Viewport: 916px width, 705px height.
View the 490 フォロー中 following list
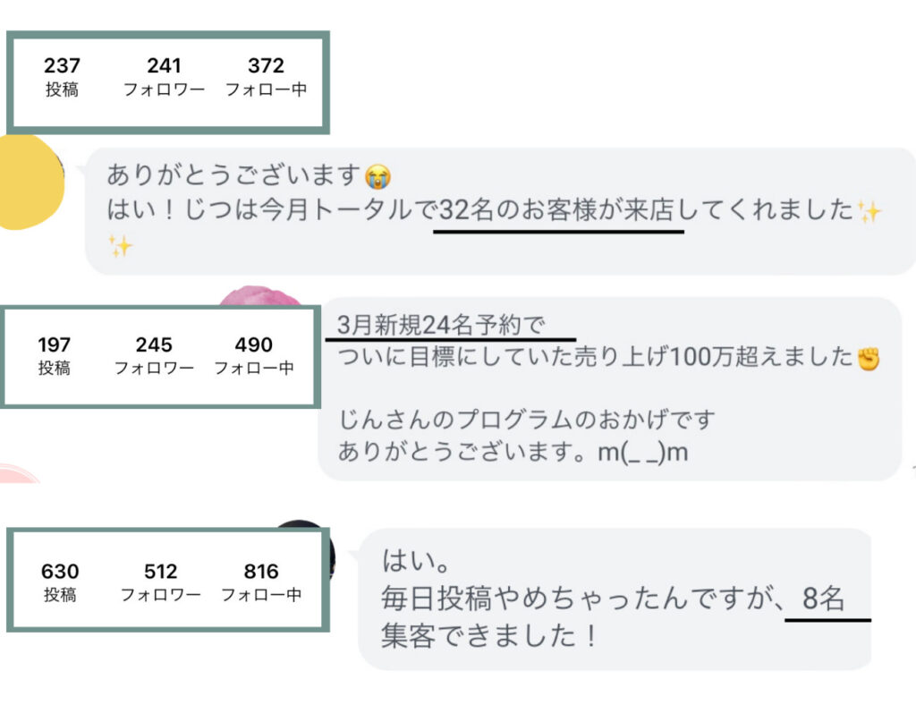[x=254, y=355]
